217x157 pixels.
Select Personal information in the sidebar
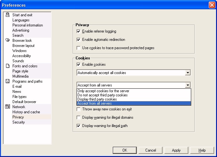(x=27, y=25)
